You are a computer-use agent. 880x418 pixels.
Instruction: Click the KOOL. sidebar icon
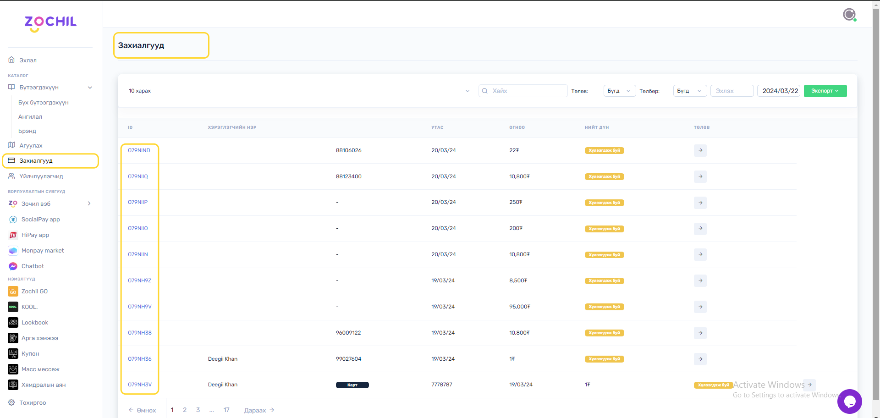pyautogui.click(x=13, y=307)
